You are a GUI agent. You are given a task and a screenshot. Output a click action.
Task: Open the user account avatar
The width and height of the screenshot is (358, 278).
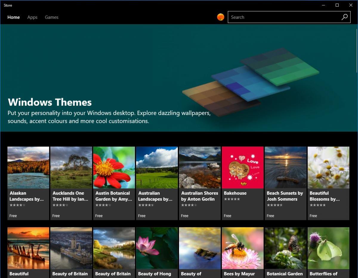220,17
